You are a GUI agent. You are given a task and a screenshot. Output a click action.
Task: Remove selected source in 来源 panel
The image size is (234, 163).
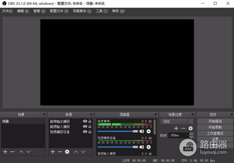click(60, 152)
